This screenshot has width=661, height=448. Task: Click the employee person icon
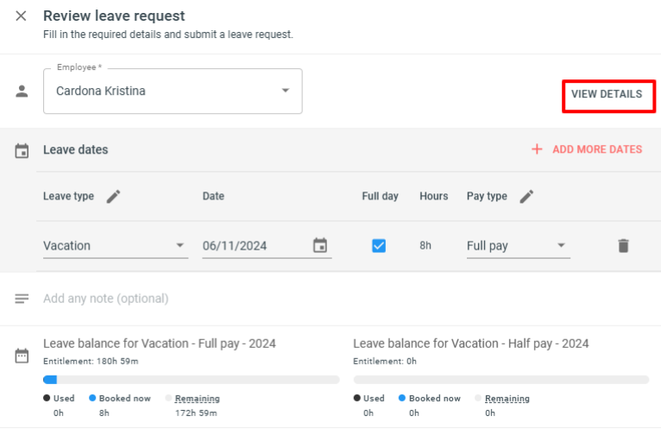(x=22, y=91)
